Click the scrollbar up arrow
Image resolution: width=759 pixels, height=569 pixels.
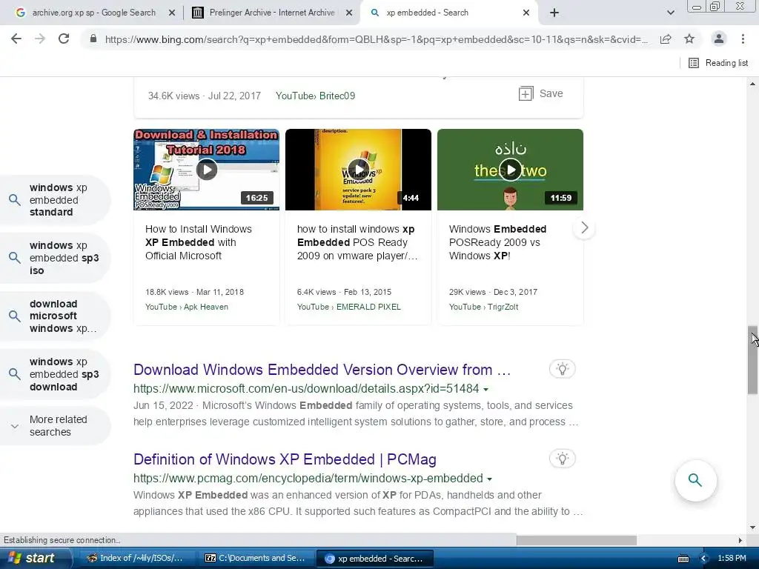click(753, 84)
